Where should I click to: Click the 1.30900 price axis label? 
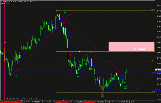pos(158,37)
